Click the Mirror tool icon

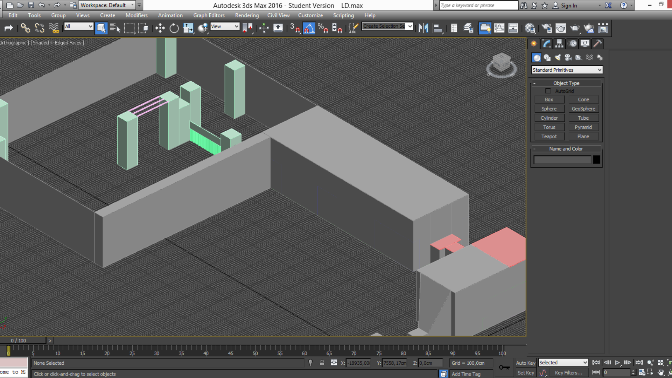coord(423,28)
